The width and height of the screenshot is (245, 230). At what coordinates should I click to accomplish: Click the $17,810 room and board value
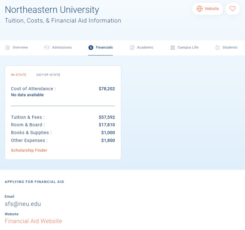pyautogui.click(x=107, y=125)
